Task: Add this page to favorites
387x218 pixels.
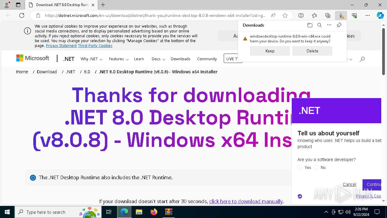Action: pos(285,15)
